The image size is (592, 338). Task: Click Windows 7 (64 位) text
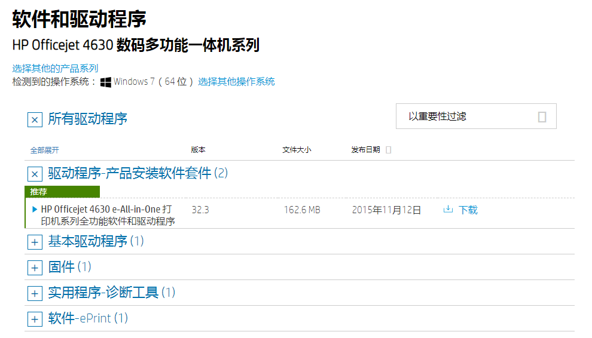click(x=153, y=81)
